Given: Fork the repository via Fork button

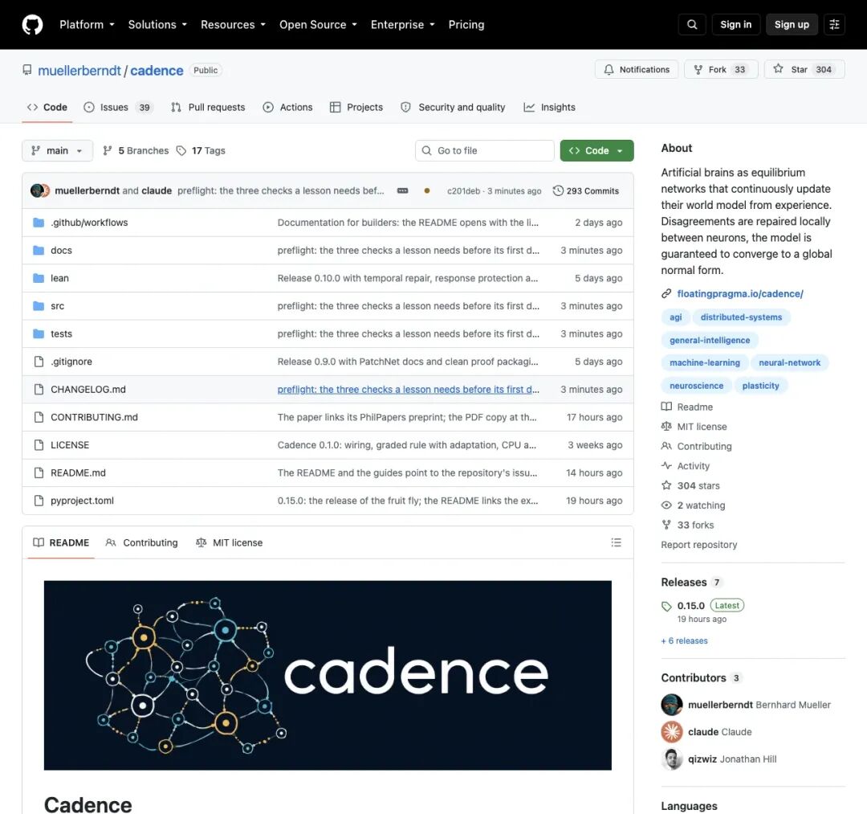Looking at the screenshot, I should [720, 69].
